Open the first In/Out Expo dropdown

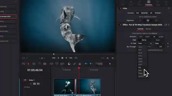click(x=142, y=43)
